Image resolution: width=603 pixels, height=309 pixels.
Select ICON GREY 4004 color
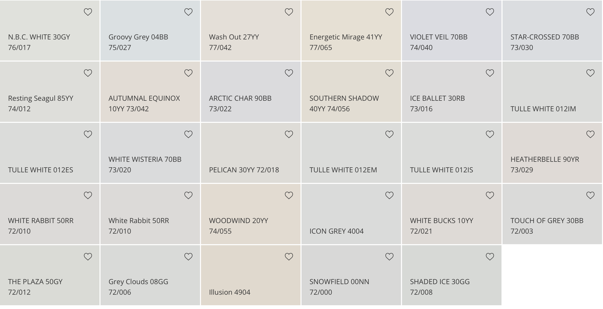351,214
